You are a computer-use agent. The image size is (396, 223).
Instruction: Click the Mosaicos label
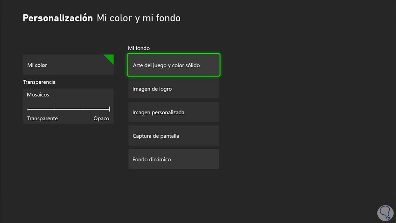(x=38, y=95)
